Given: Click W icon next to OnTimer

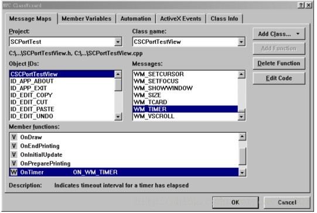Looking at the screenshot, I should click(13, 172).
